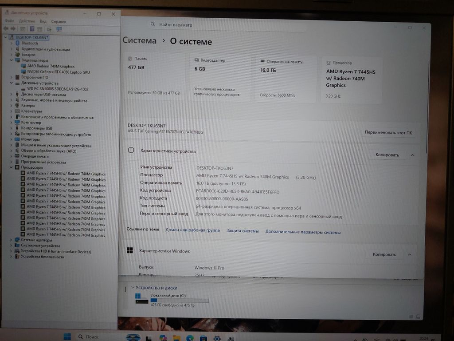Open the Память 477 GB card

pos(154,76)
